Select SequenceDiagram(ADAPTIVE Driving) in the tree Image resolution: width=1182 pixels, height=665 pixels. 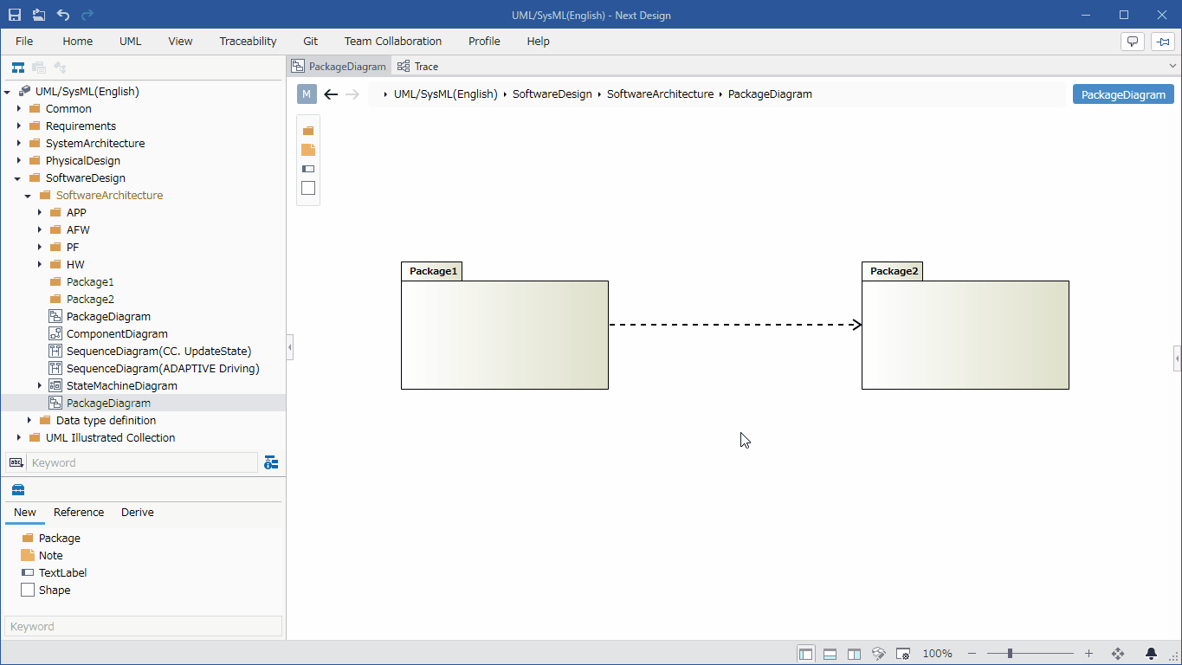tap(163, 369)
